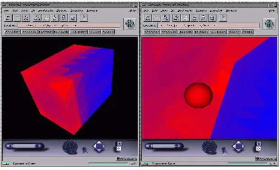The height and width of the screenshot is (170, 280).
Task: Open the File menu in the left window
Action: tap(6, 11)
